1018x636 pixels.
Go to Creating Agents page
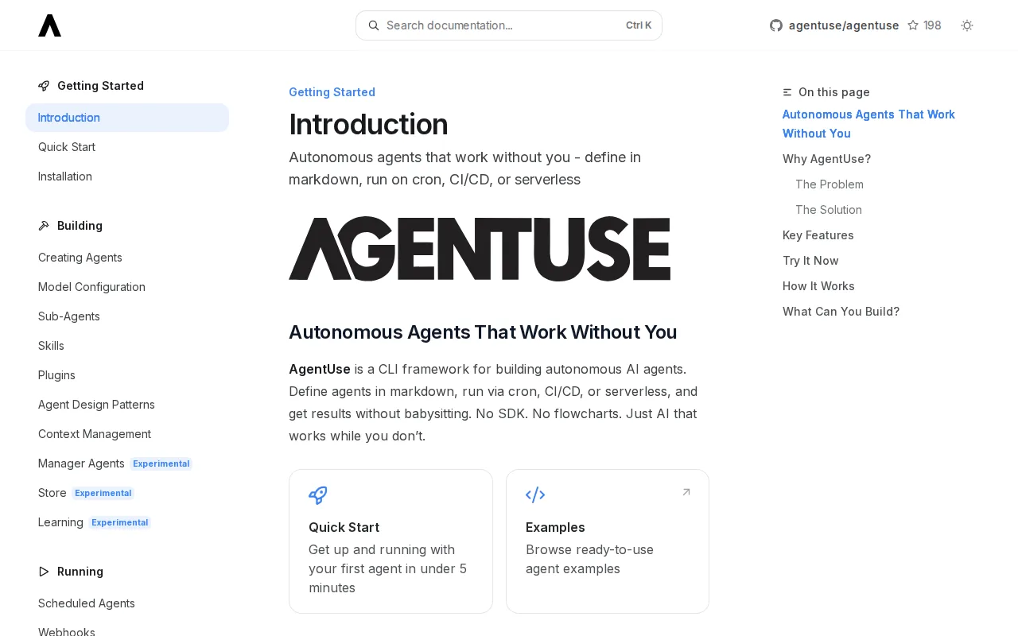pos(127,258)
